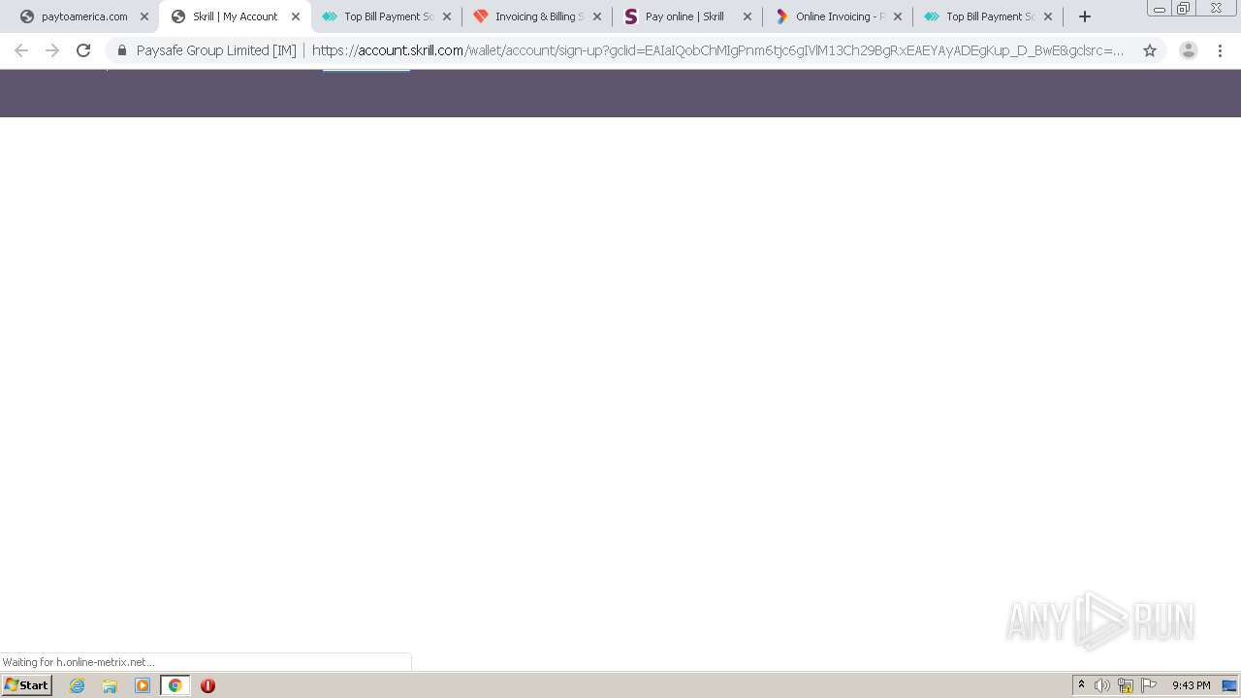
Task: Open a new browser tab
Action: [1085, 16]
